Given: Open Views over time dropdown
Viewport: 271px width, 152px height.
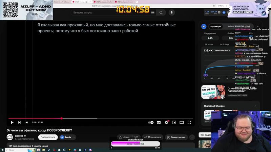Looking at the screenshot, I should (222, 50).
